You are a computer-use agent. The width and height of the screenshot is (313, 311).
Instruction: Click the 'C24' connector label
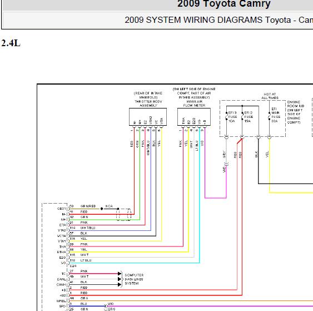tap(73, 266)
